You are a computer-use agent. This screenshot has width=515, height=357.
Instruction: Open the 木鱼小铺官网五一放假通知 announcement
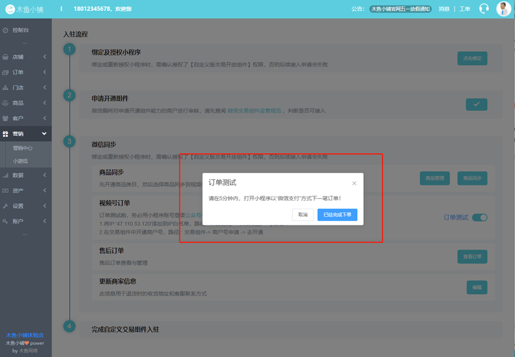tap(400, 9)
